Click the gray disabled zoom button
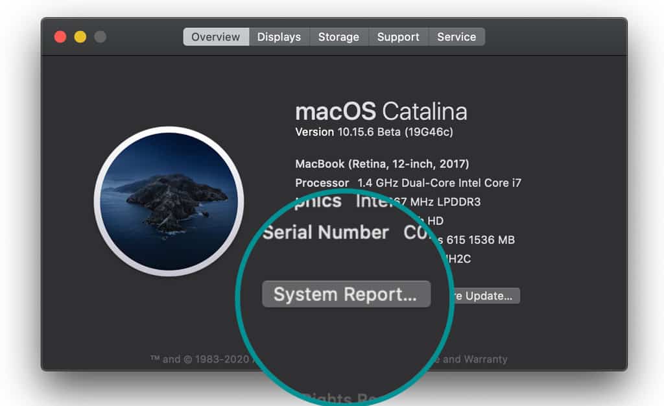 click(x=100, y=37)
